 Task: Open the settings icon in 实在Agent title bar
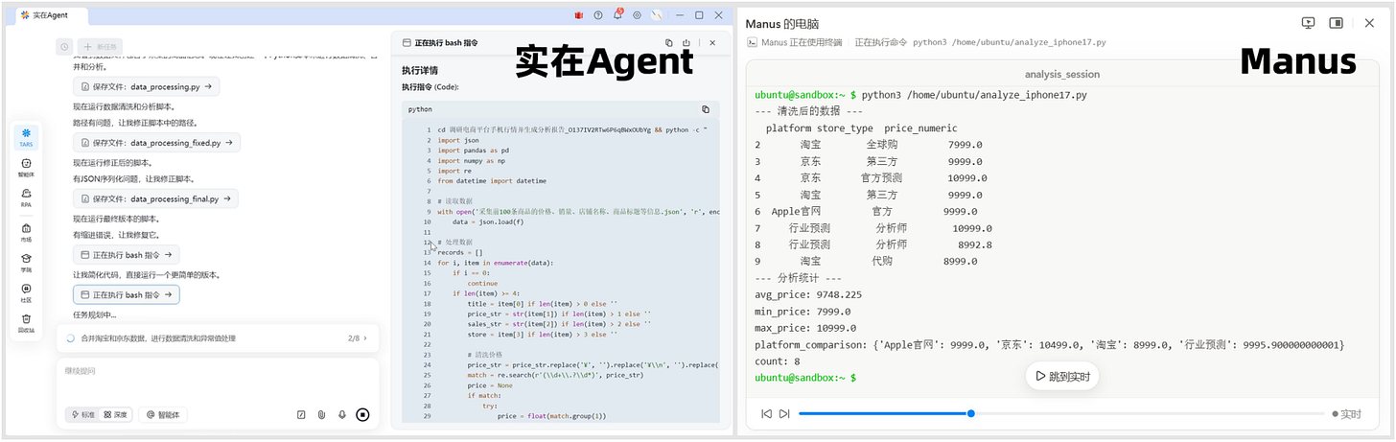pyautogui.click(x=638, y=15)
